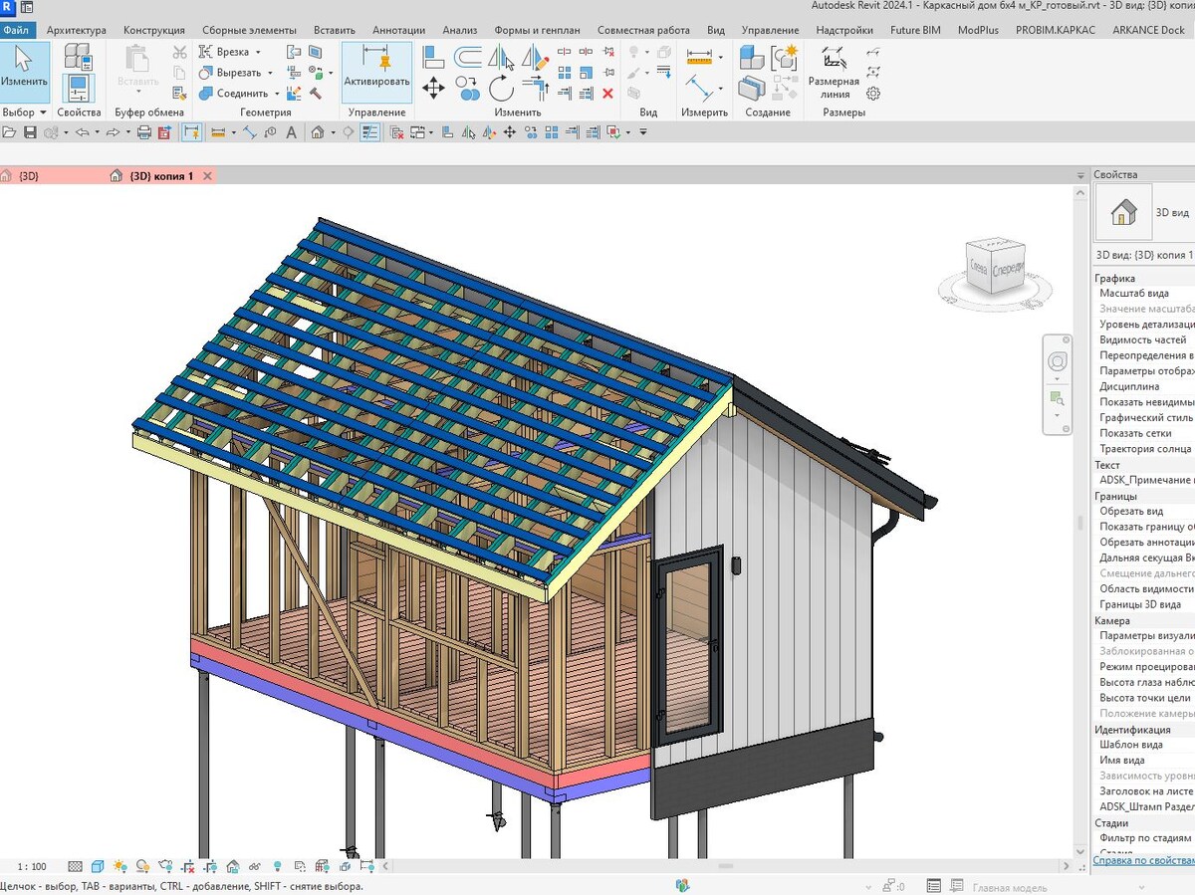Toggle temporary hide/isolate glasses icon
The height and width of the screenshot is (895, 1195).
tap(255, 866)
